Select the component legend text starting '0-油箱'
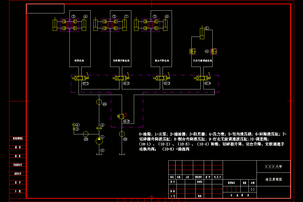 [213, 142]
